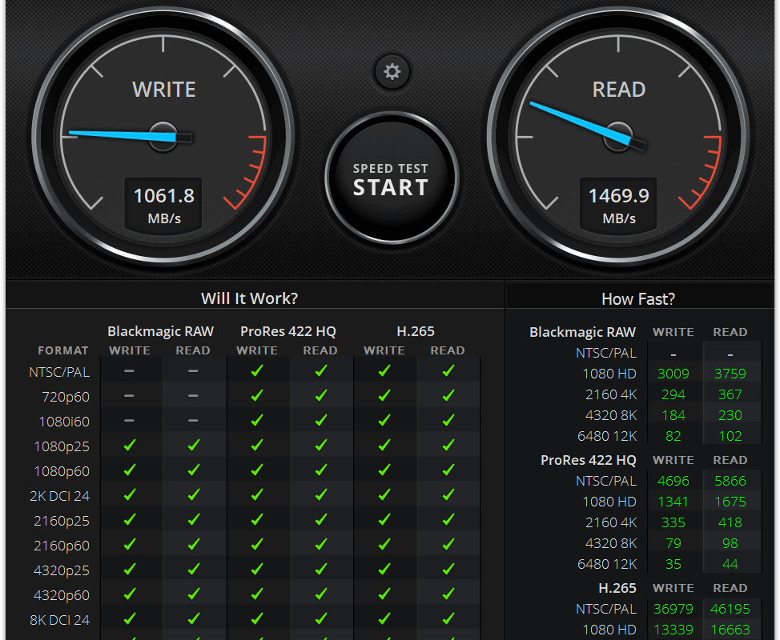Click the Blackmagic RAW read dash for 1080i60
The image size is (780, 640).
coord(193,421)
